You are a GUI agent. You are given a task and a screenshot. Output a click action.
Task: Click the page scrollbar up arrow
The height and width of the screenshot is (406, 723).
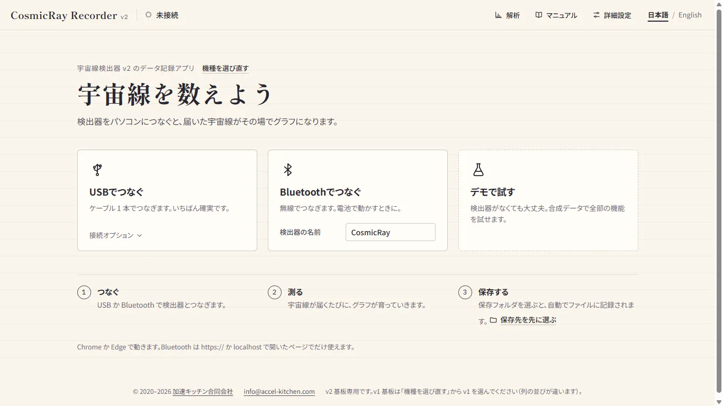click(x=718, y=4)
